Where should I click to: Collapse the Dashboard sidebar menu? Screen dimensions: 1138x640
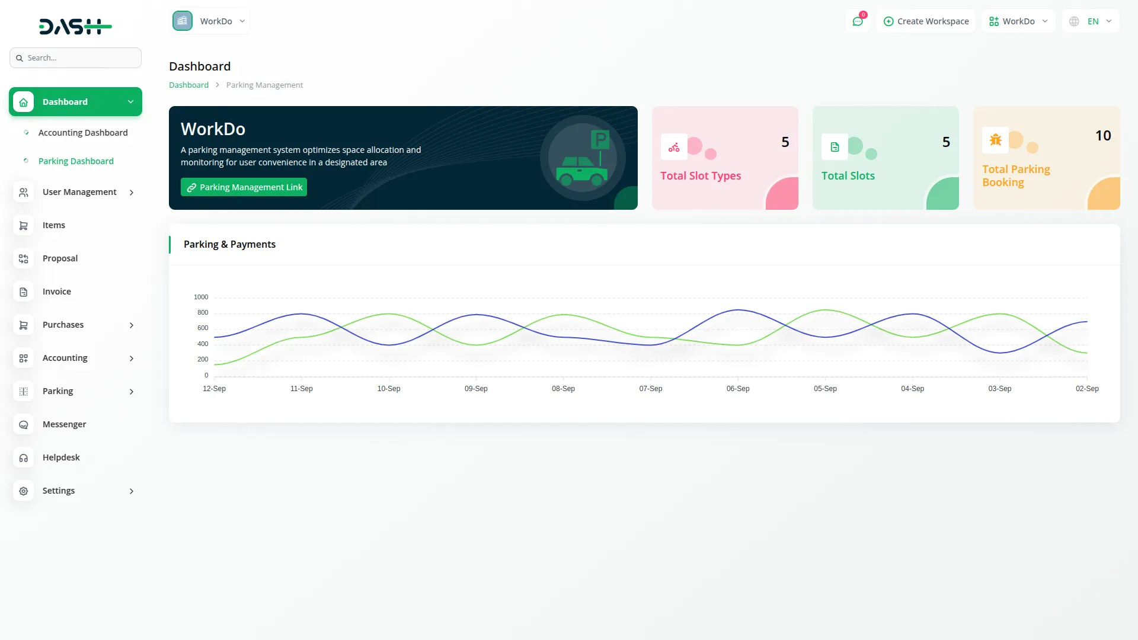point(130,102)
